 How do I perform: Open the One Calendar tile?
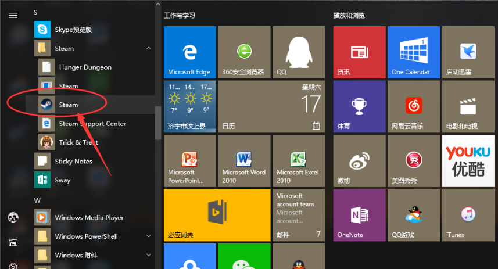click(414, 52)
